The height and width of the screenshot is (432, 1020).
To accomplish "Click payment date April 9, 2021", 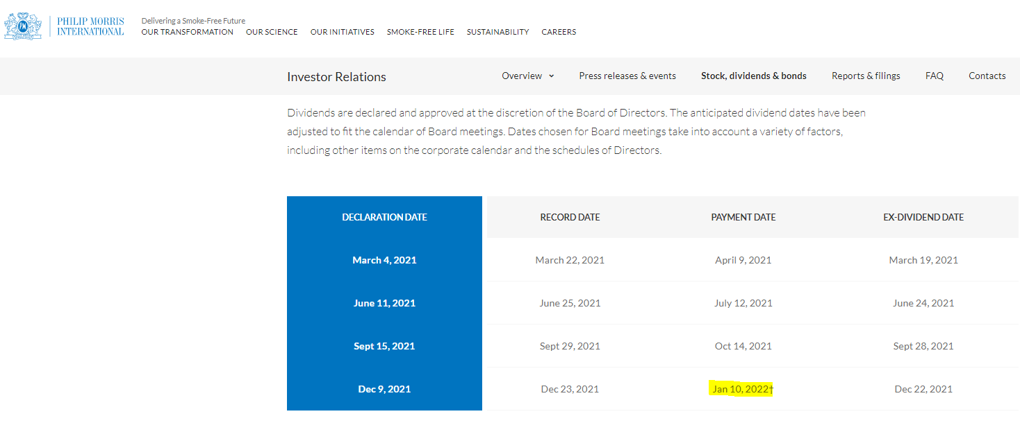I will (743, 260).
